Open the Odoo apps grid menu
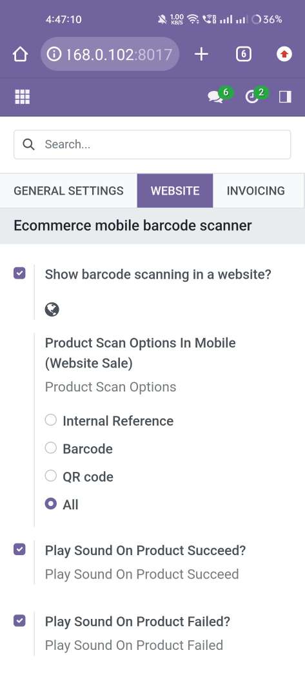The height and width of the screenshot is (677, 305). pyautogui.click(x=23, y=97)
